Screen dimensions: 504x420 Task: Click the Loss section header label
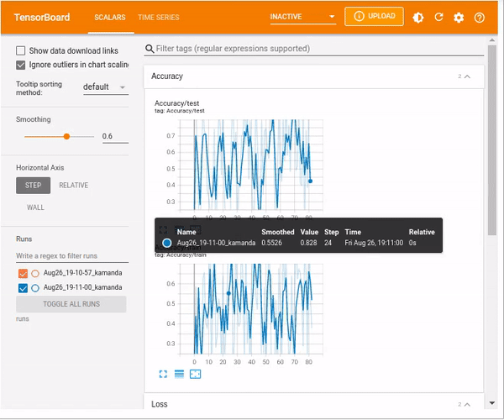160,404
